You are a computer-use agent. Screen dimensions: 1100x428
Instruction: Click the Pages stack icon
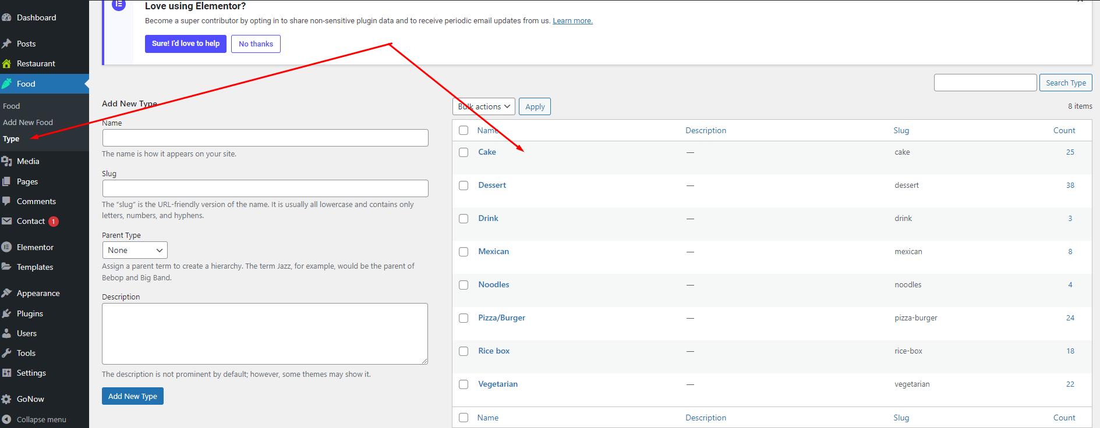[x=7, y=181]
